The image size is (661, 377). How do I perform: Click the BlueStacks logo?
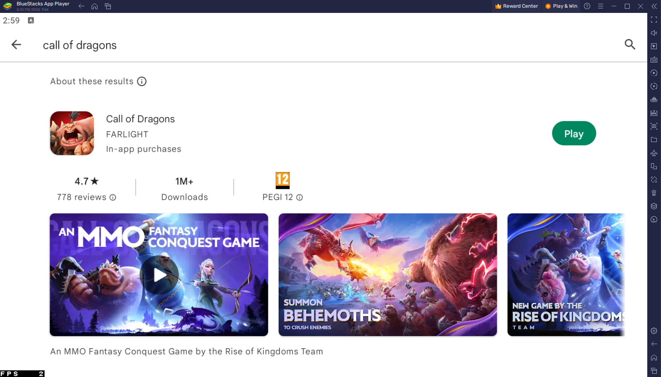(x=7, y=6)
